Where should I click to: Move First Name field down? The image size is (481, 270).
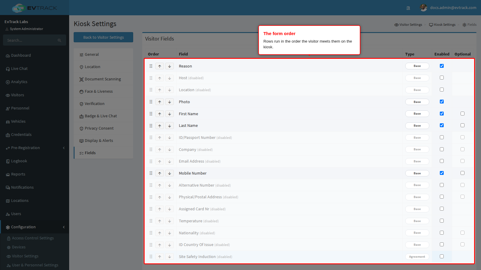tap(170, 114)
